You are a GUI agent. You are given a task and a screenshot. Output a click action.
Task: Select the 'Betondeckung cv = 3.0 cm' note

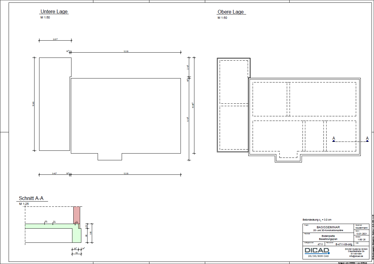pyautogui.click(x=317, y=220)
